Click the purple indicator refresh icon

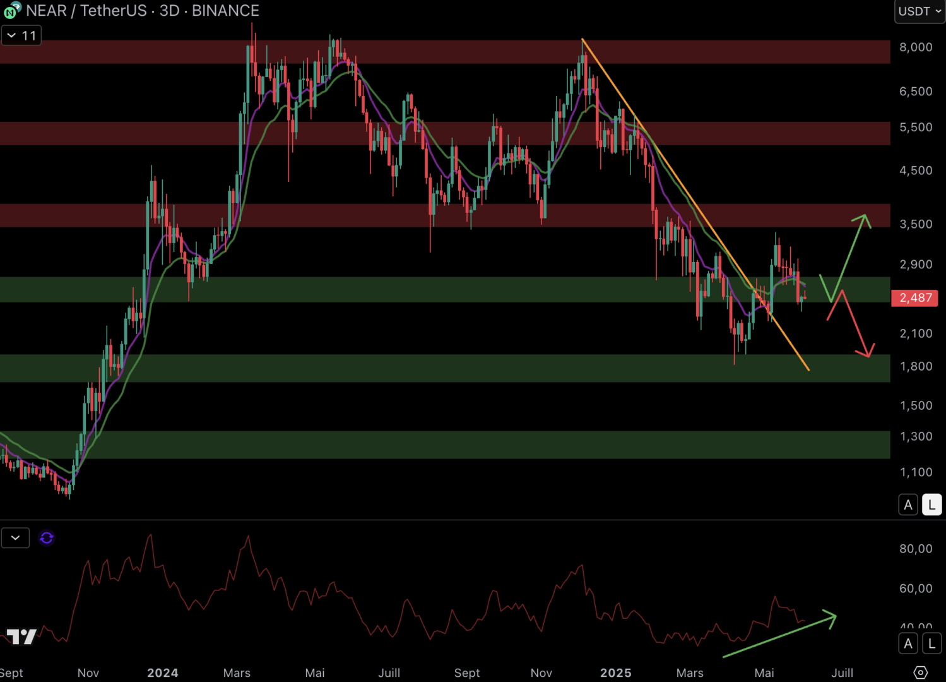click(47, 537)
